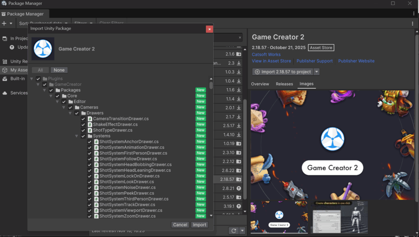Collapse the Plugins root folder arrow
The width and height of the screenshot is (419, 237).
[32, 79]
